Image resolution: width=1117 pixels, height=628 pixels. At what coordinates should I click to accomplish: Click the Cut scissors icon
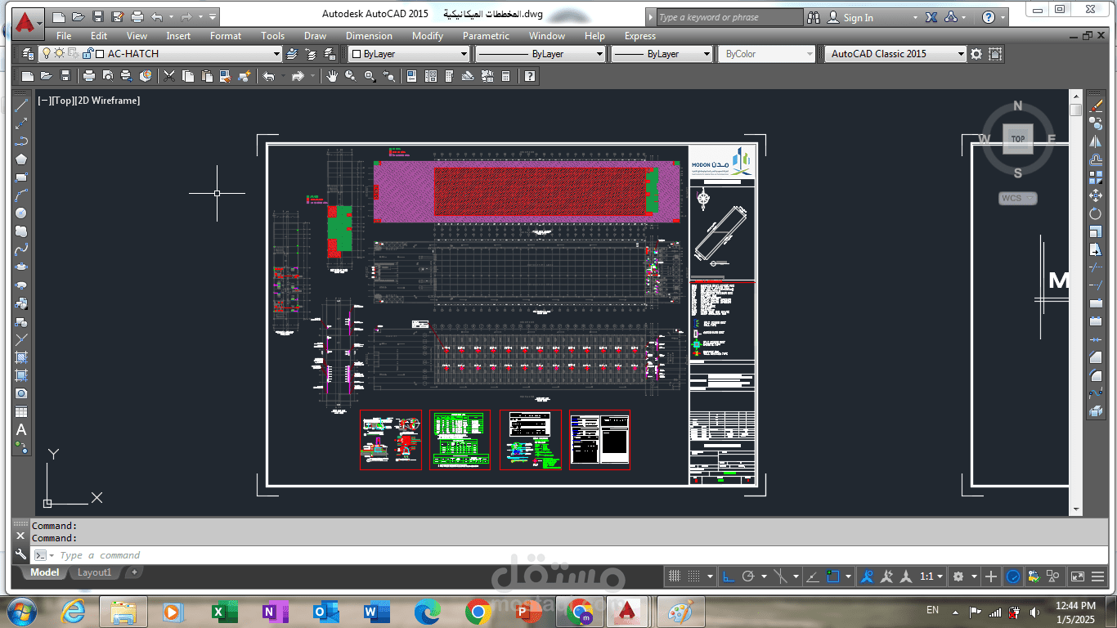point(169,76)
